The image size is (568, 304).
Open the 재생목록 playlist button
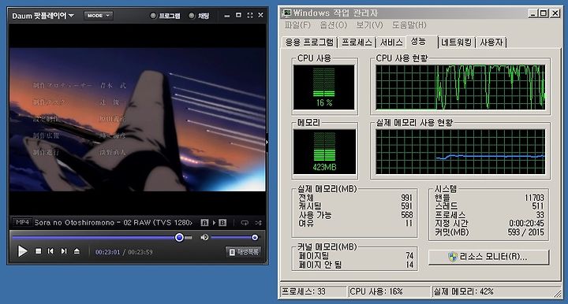coord(244,252)
